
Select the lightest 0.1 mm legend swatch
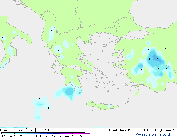click(x=5, y=133)
